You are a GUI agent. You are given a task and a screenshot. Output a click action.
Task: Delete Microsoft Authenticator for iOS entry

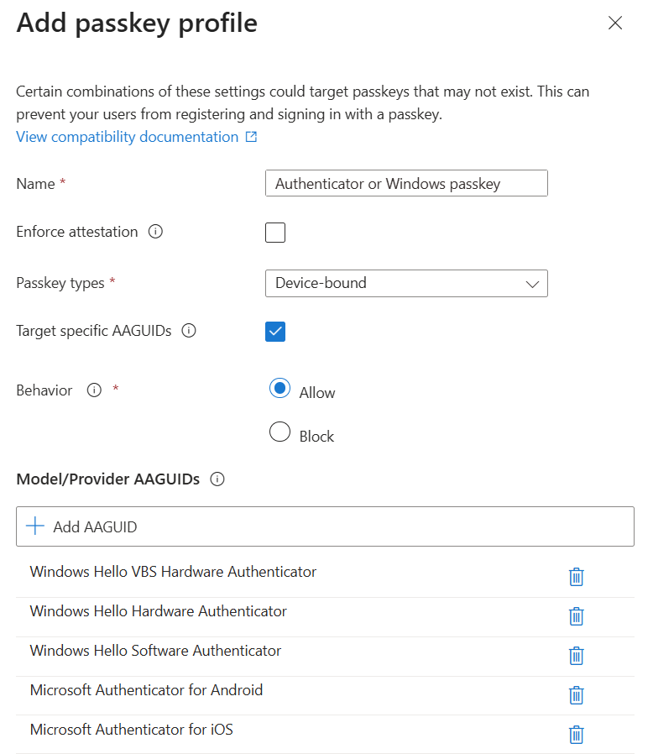(x=576, y=735)
